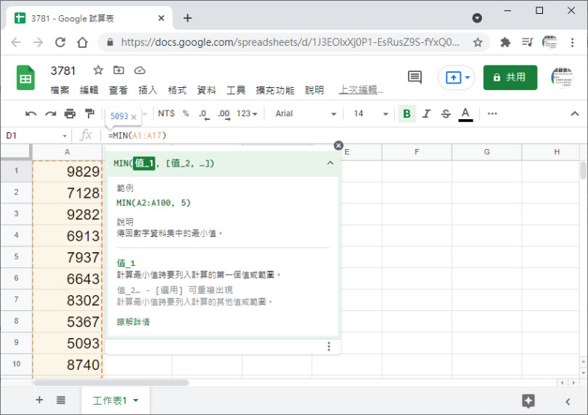This screenshot has height=415, width=588.
Task: Select row 7 header
Action: [x=16, y=299]
